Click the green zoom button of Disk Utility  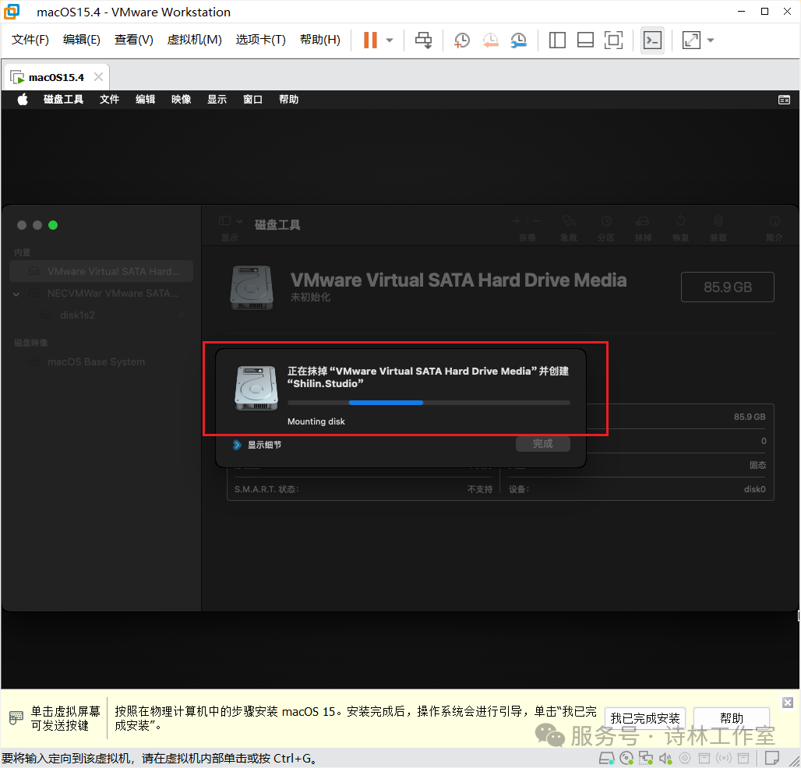[53, 225]
